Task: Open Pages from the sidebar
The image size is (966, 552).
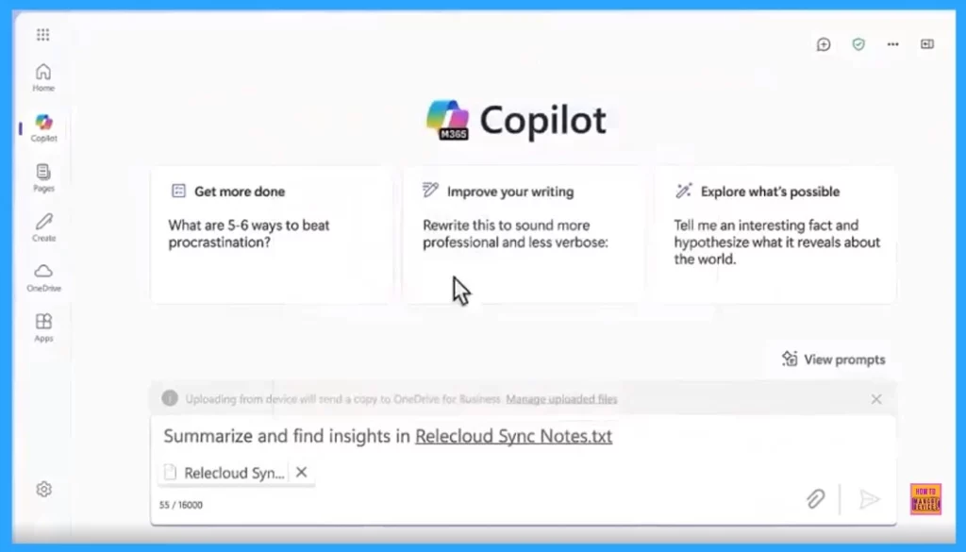Action: (x=43, y=178)
